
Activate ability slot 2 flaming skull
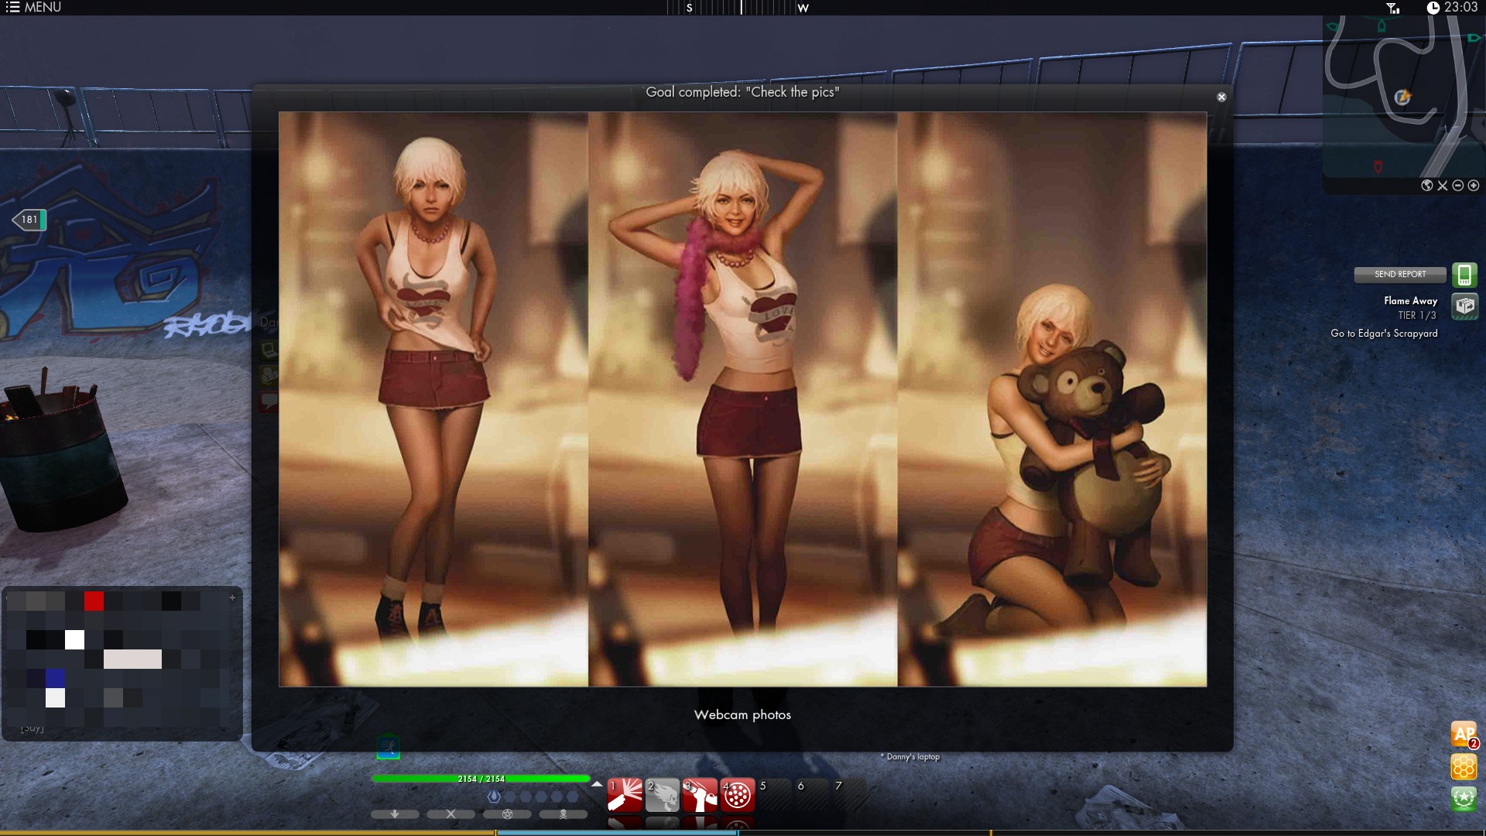(x=663, y=795)
